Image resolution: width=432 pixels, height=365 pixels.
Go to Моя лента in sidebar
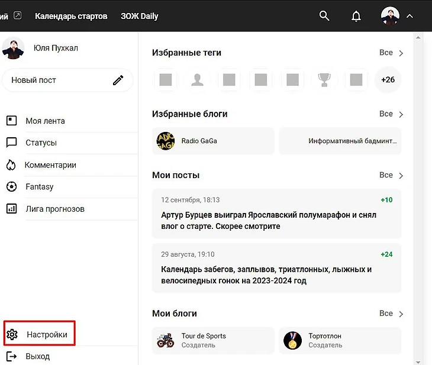[x=45, y=121]
